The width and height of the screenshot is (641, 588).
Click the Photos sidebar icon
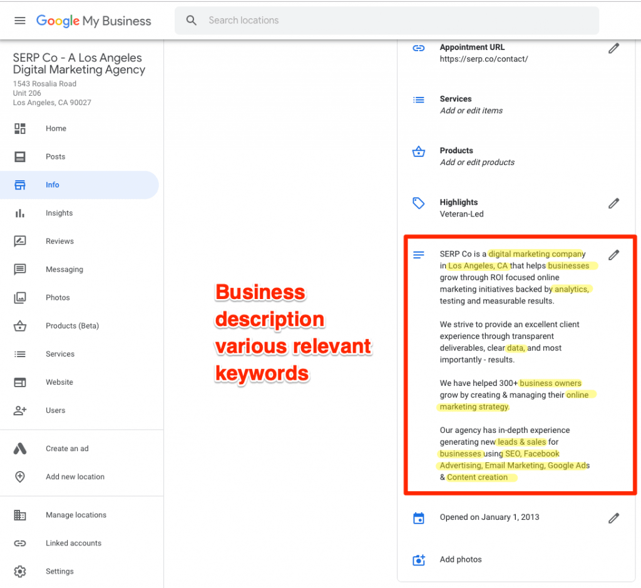click(20, 298)
